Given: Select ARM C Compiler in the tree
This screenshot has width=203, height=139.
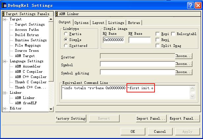Looking at the screenshot, I should tap(29, 71).
